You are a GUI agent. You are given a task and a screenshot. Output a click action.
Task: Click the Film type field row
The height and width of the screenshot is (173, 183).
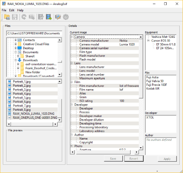pyautogui.click(x=105, y=52)
